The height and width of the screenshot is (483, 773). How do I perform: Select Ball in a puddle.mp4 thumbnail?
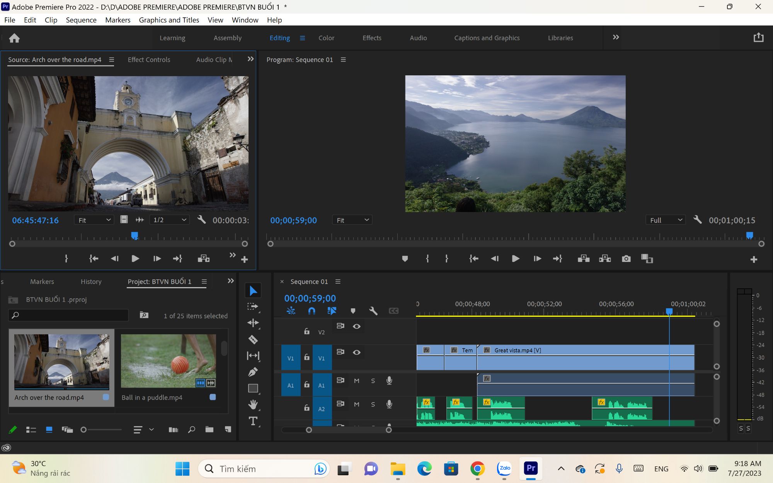(x=169, y=361)
